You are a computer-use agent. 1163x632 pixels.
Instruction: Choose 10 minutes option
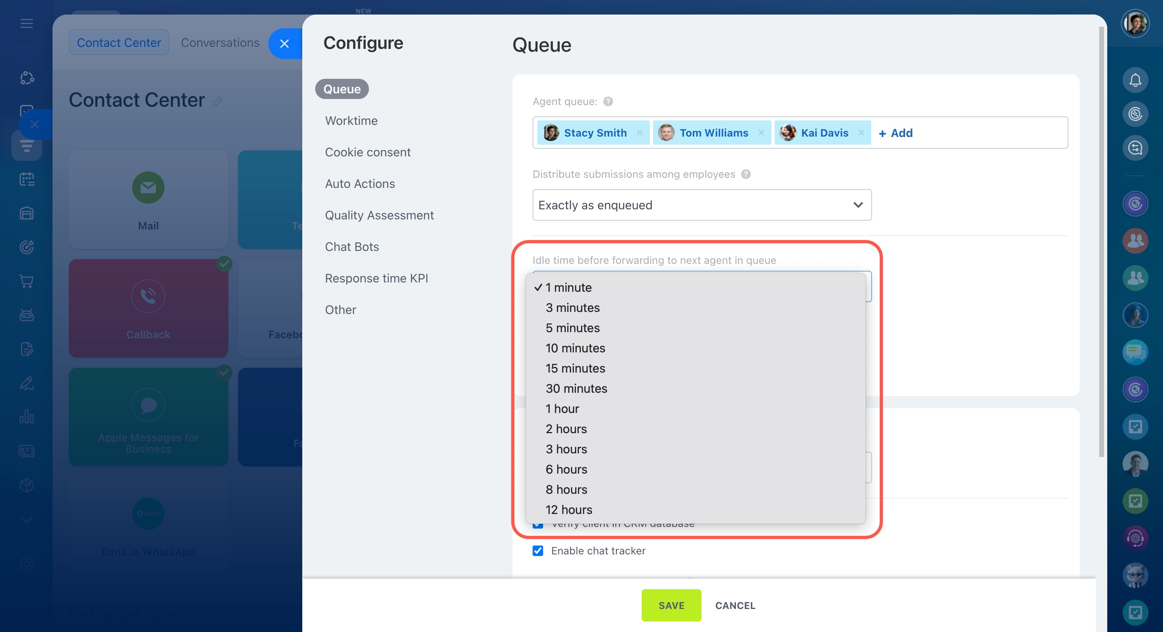[695, 348]
